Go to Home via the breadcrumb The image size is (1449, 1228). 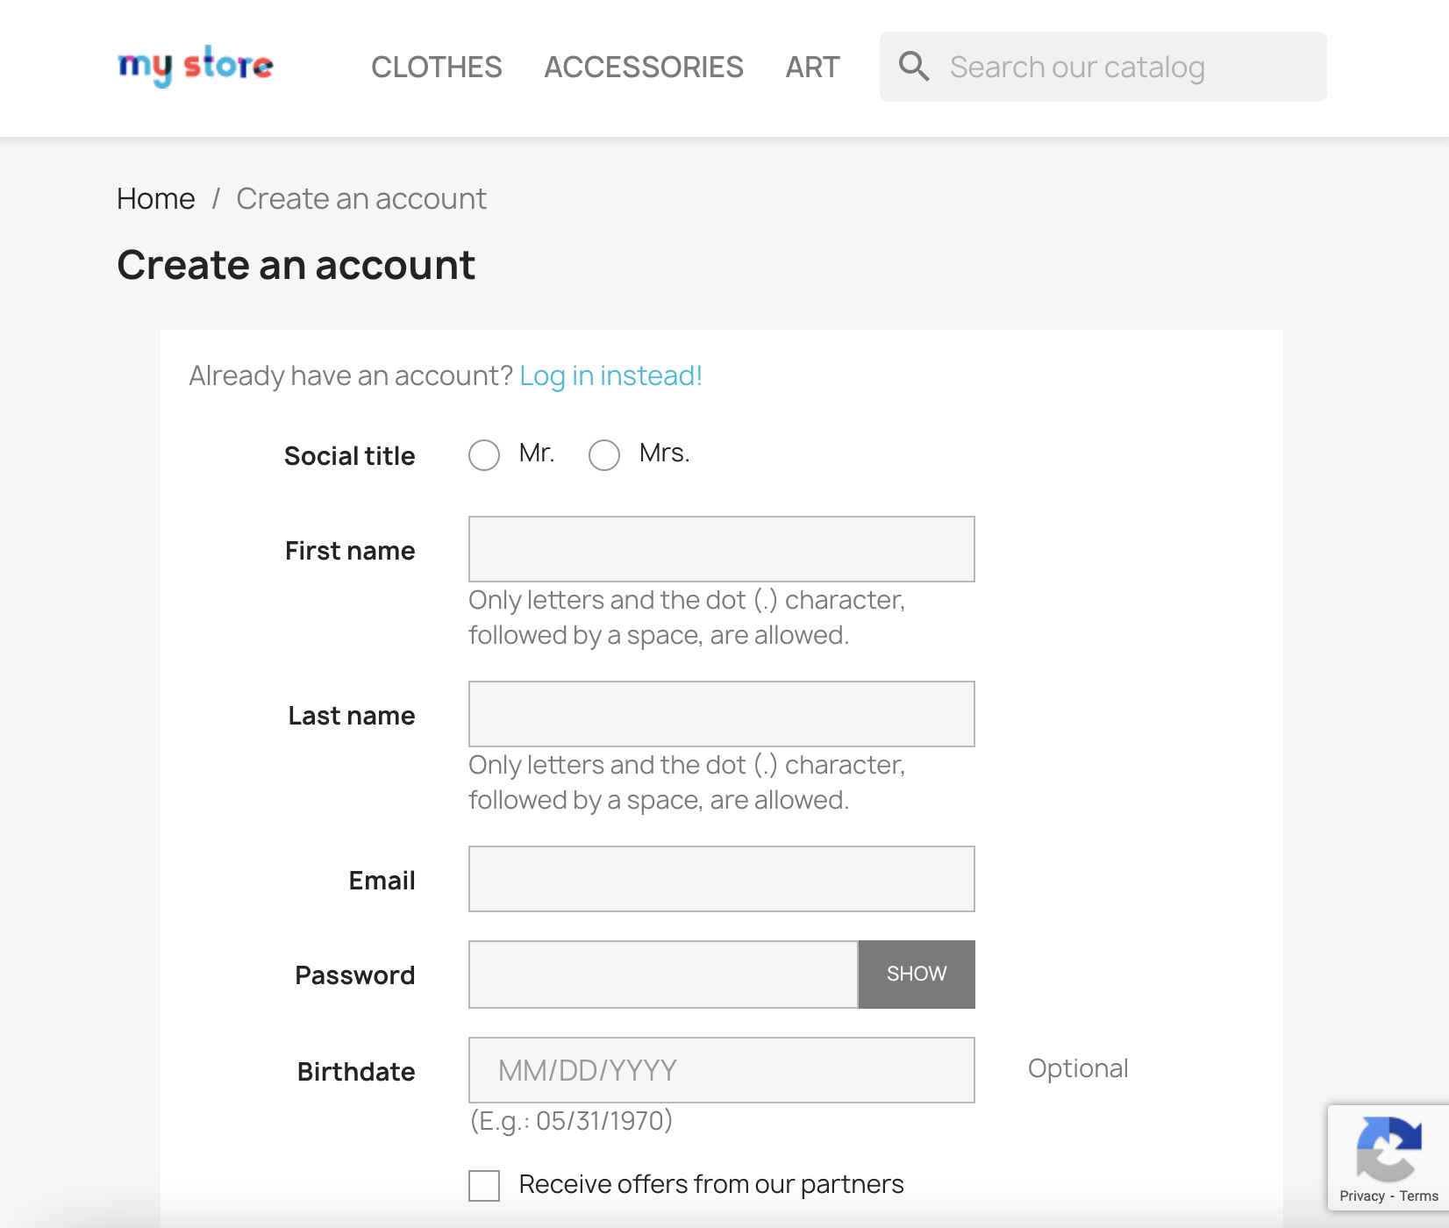click(x=155, y=198)
